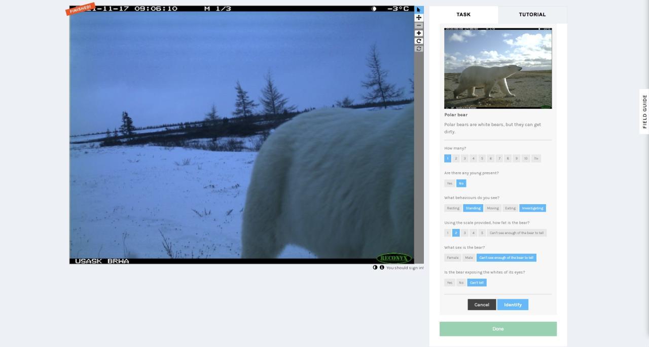Image resolution: width=649 pixels, height=347 pixels.
Task: Select 1 for How many
Action: (448, 159)
